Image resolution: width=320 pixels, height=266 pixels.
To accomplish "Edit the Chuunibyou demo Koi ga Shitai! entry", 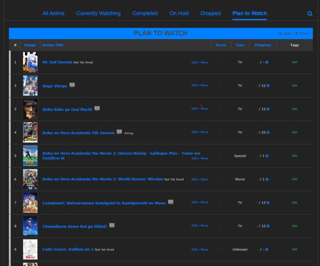I will coord(194,226).
